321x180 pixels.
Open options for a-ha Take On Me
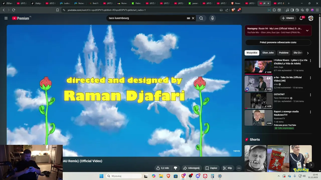point(310,78)
